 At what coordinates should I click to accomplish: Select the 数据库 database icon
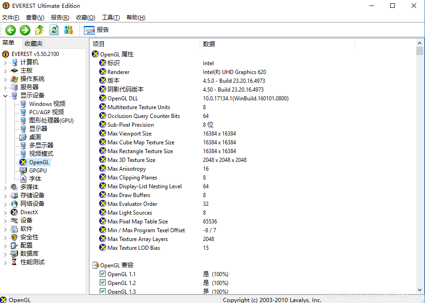pos(14,254)
